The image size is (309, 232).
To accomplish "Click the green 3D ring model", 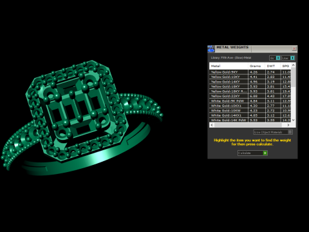I will point(82,118).
